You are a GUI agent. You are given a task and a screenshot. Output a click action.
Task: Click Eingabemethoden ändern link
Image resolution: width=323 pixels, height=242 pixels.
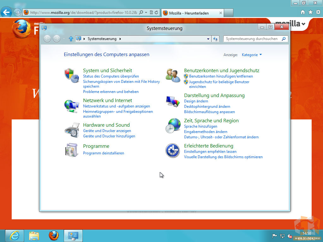point(206,132)
